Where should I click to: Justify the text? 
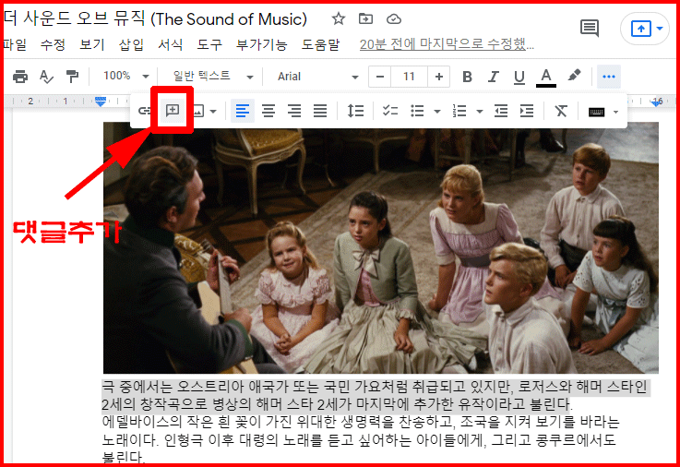[x=320, y=111]
